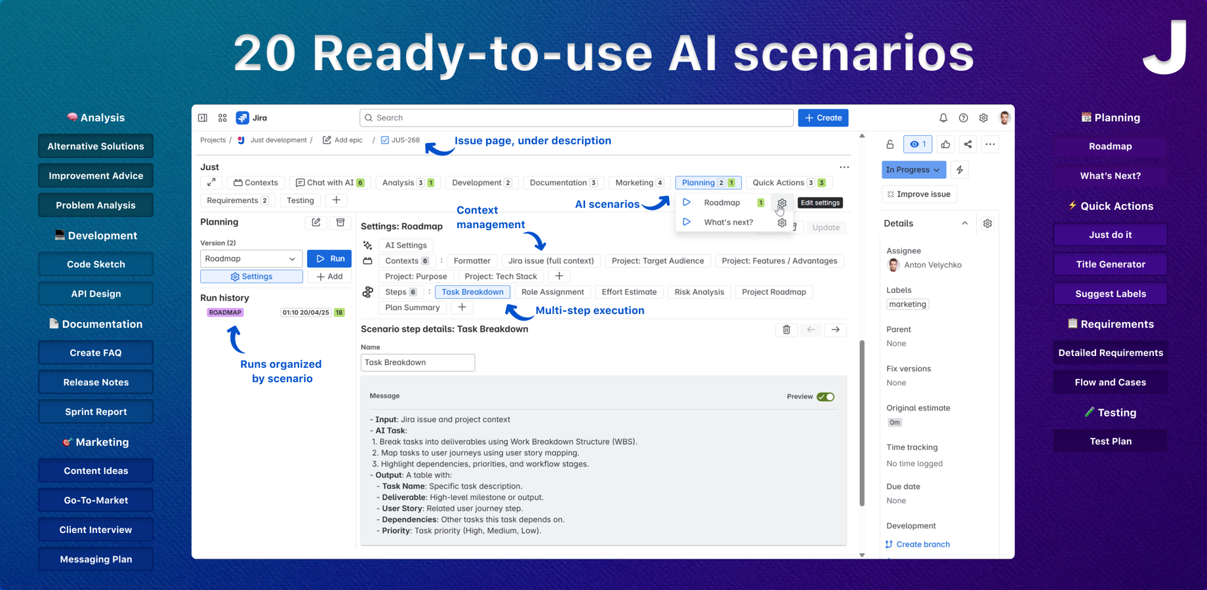
Task: Delete the Task Breakdown step
Action: tap(787, 330)
